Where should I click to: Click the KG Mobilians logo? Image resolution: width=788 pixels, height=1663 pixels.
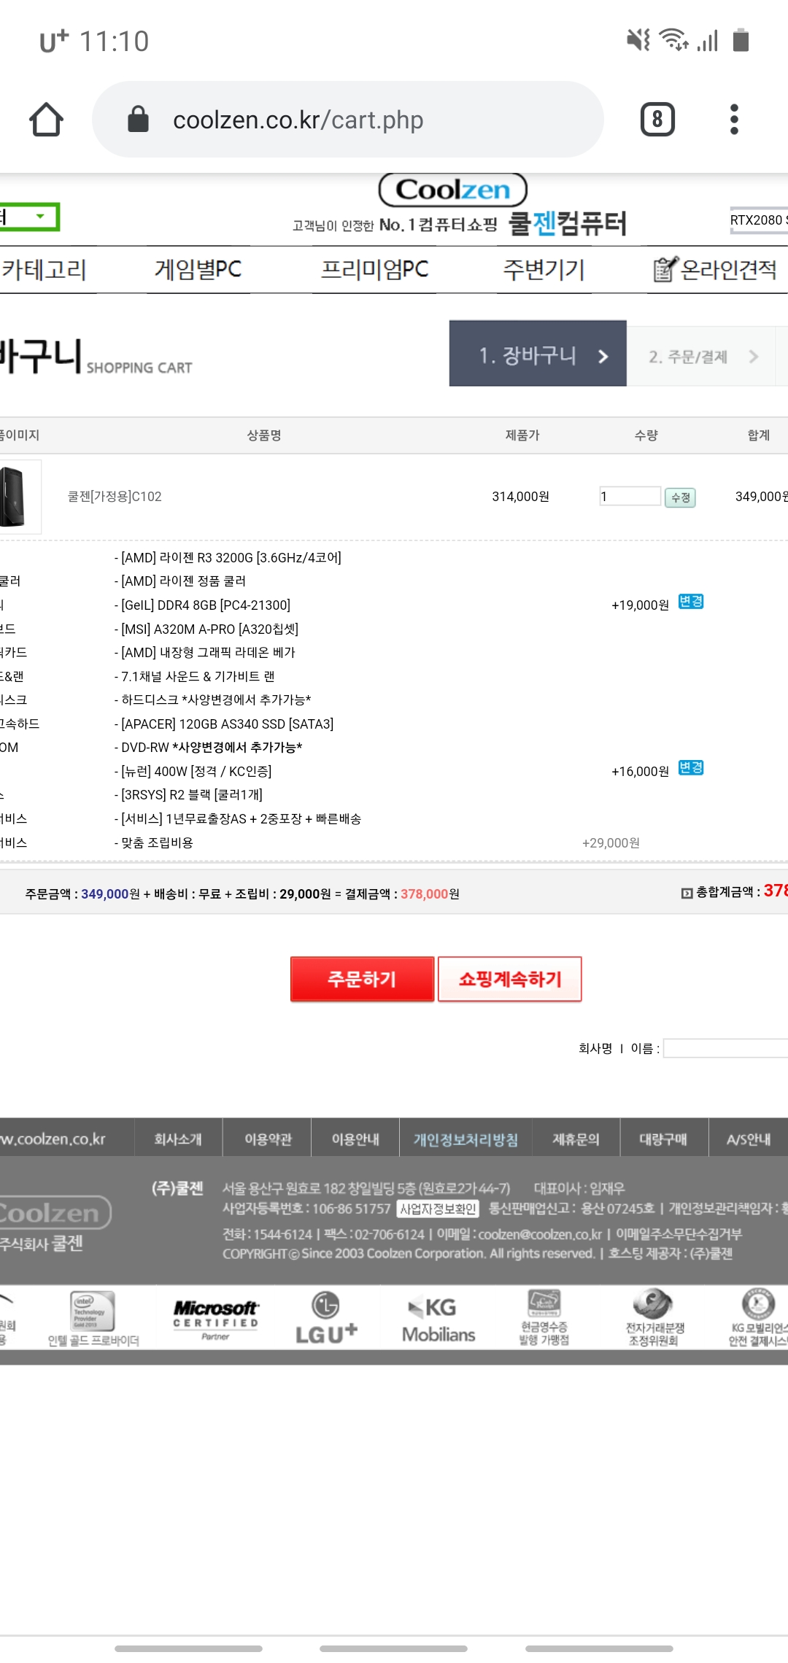(439, 1319)
